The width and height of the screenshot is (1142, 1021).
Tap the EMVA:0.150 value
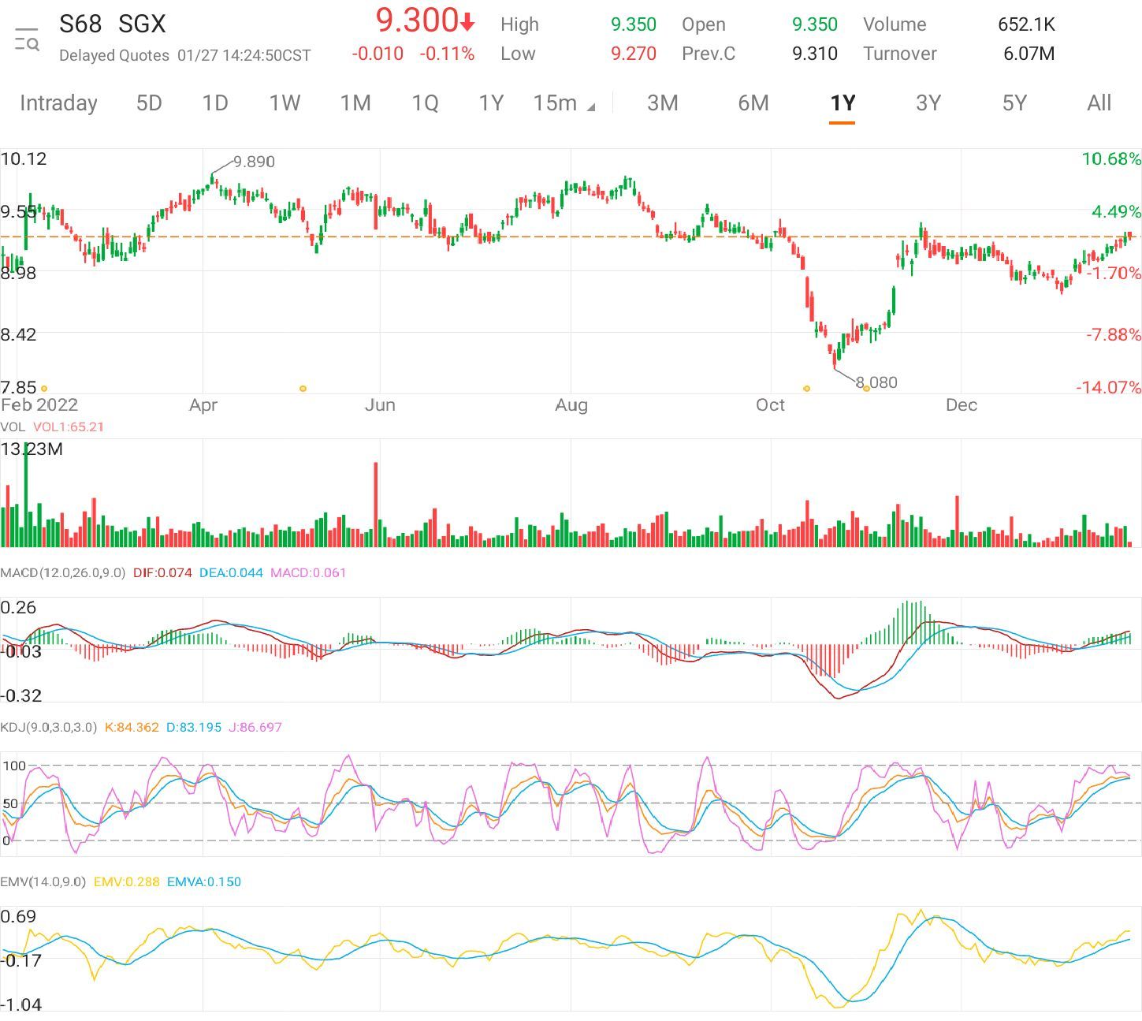click(x=204, y=881)
